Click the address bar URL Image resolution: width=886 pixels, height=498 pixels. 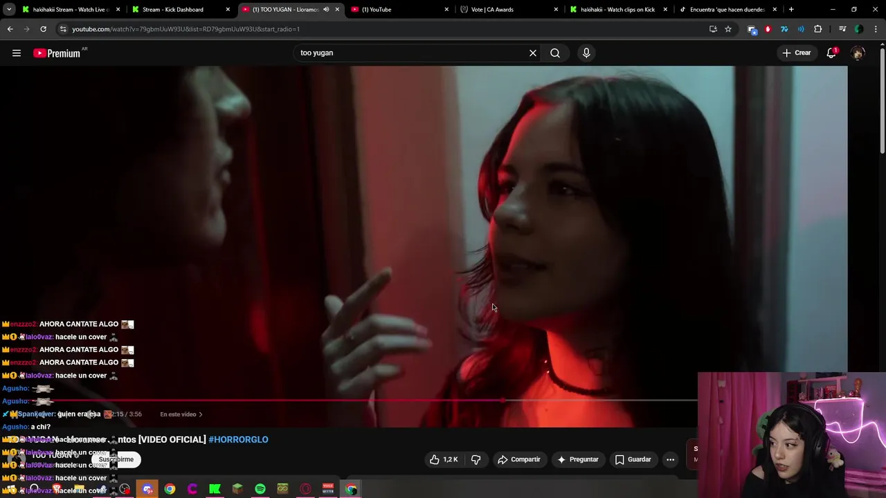click(x=186, y=29)
